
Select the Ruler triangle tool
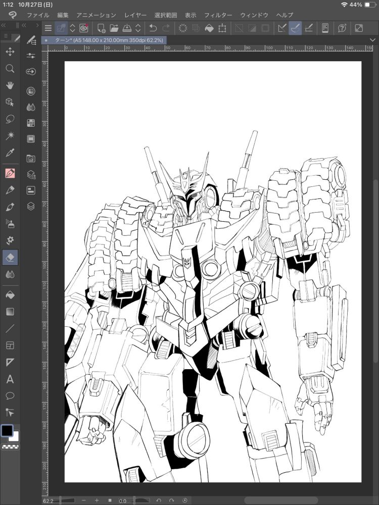coord(10,362)
